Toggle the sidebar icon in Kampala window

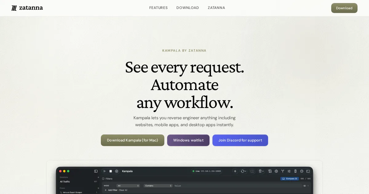[x=96, y=171]
